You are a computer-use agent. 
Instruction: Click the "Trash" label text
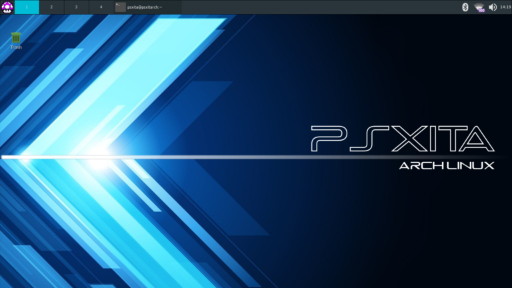click(x=16, y=47)
